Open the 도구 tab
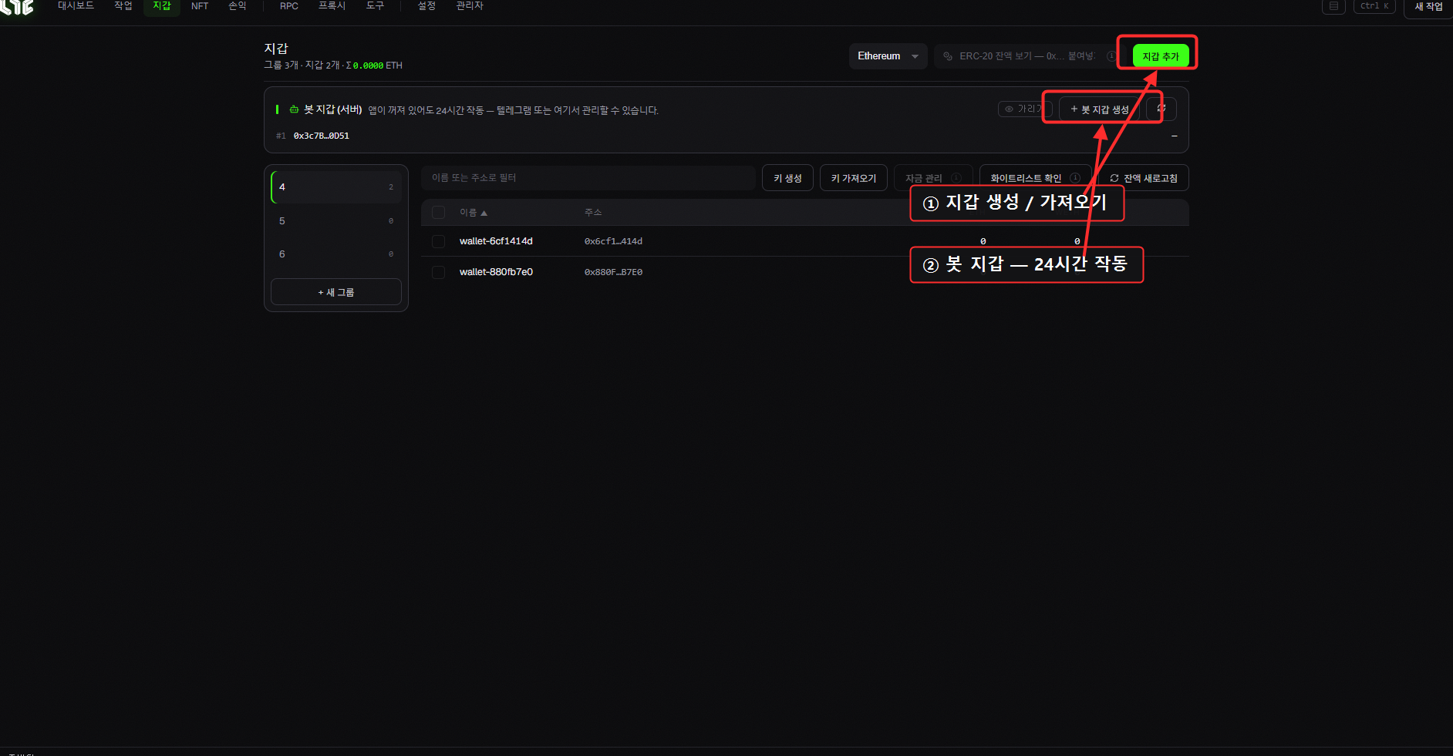 tap(375, 6)
